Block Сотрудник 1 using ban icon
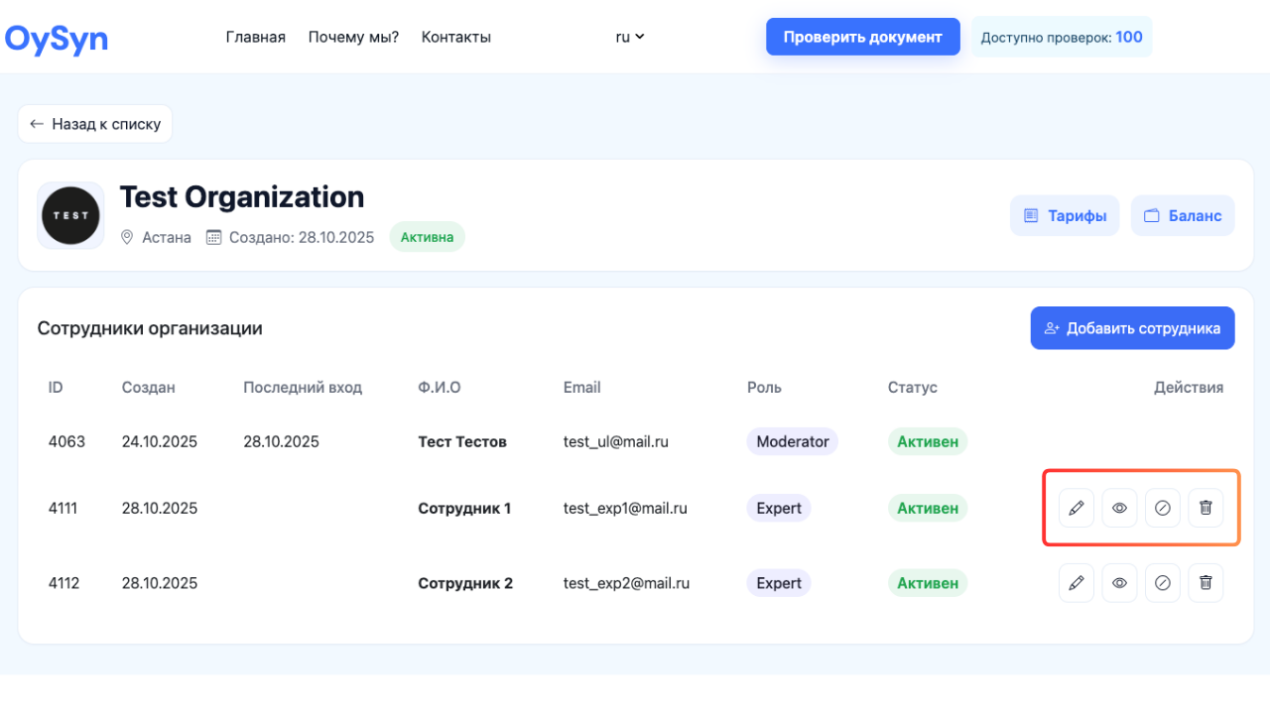Image resolution: width=1270 pixels, height=714 pixels. pos(1163,508)
